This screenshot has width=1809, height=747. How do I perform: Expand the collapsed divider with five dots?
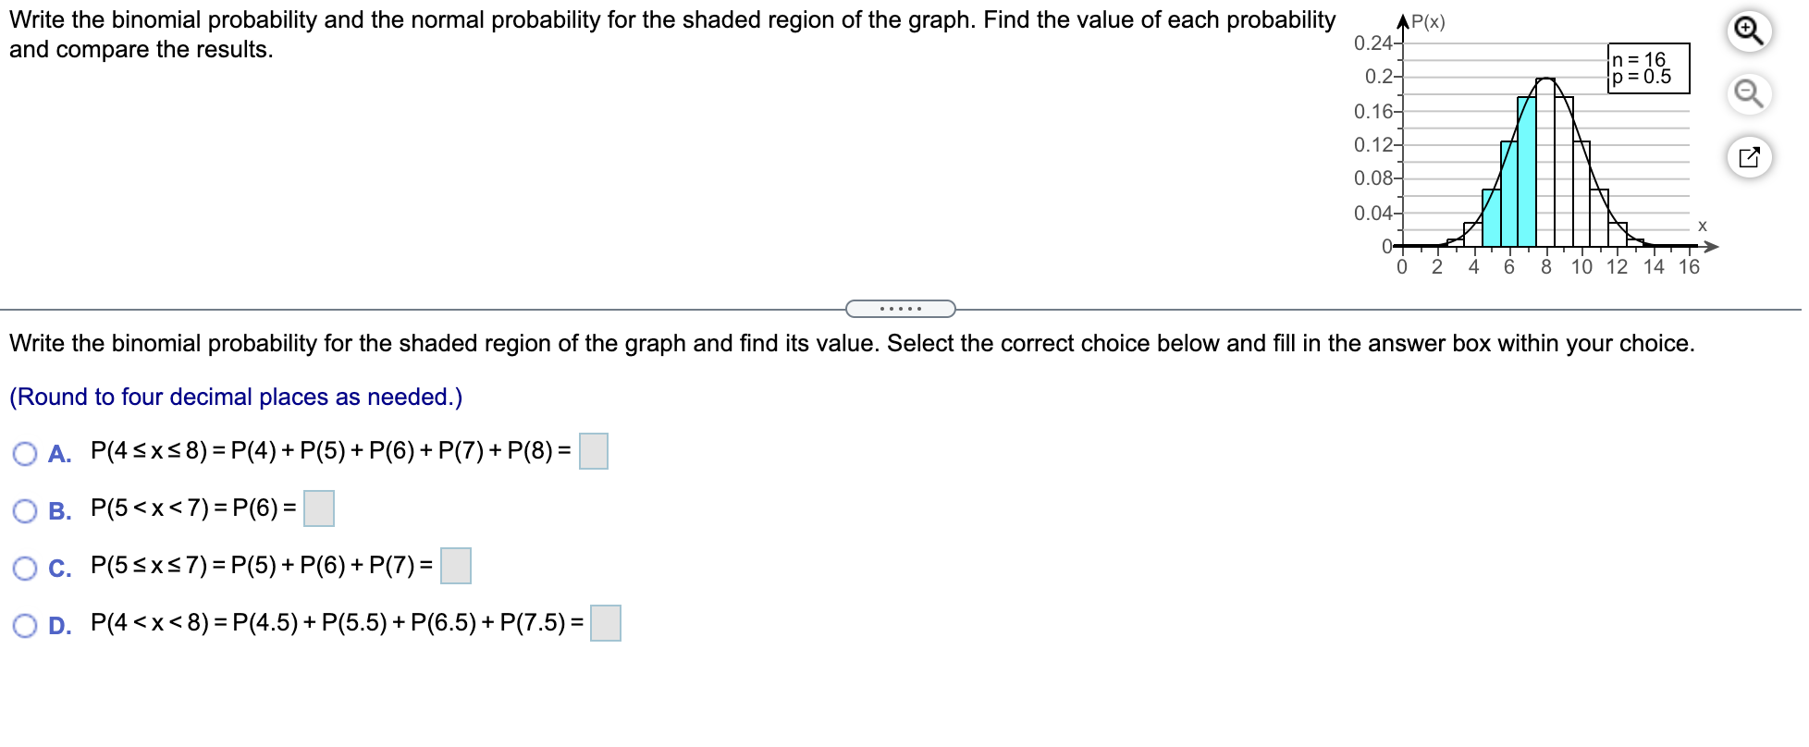coord(899,308)
